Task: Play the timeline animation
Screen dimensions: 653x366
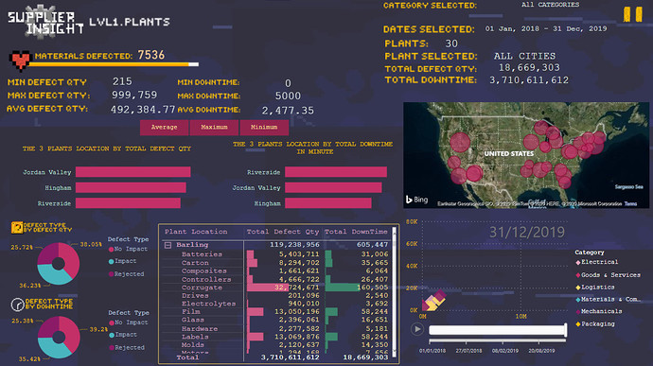Action: pyautogui.click(x=416, y=329)
